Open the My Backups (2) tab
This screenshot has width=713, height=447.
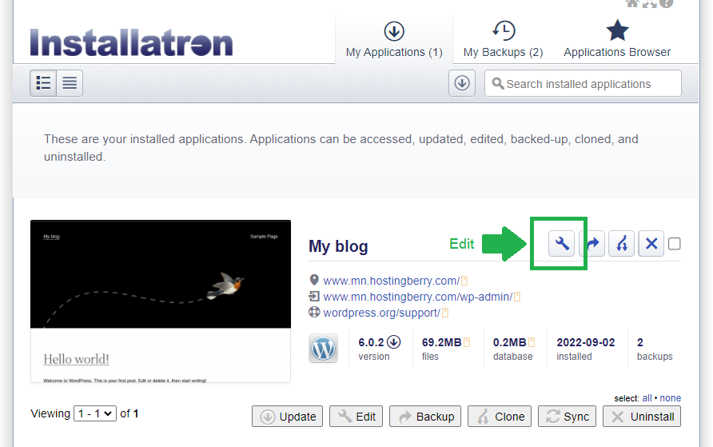[503, 40]
